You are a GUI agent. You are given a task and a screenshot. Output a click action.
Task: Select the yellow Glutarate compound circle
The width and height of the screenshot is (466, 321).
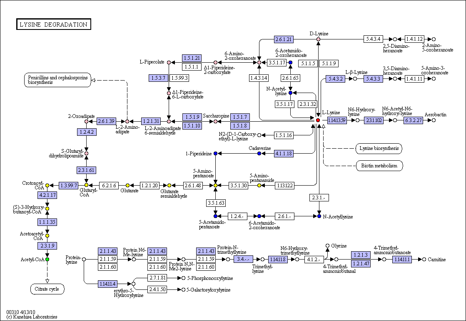127,186
